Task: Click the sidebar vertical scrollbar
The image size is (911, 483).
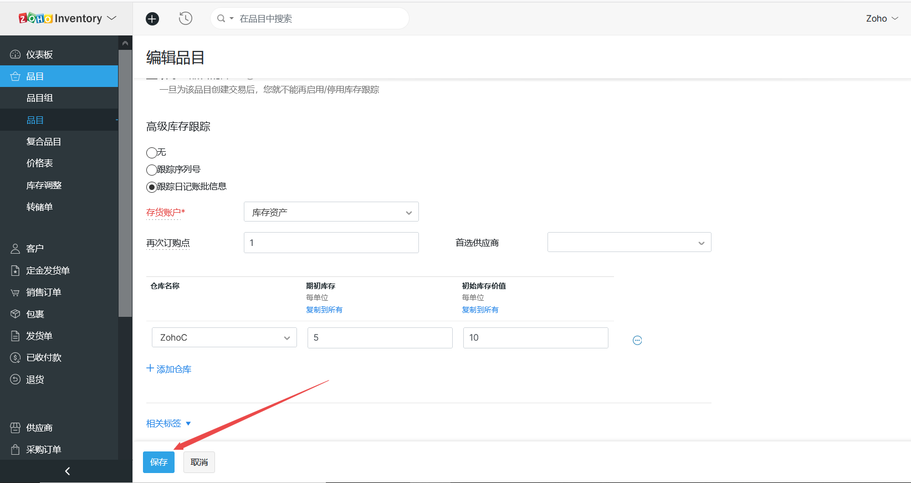Action: pos(125,183)
